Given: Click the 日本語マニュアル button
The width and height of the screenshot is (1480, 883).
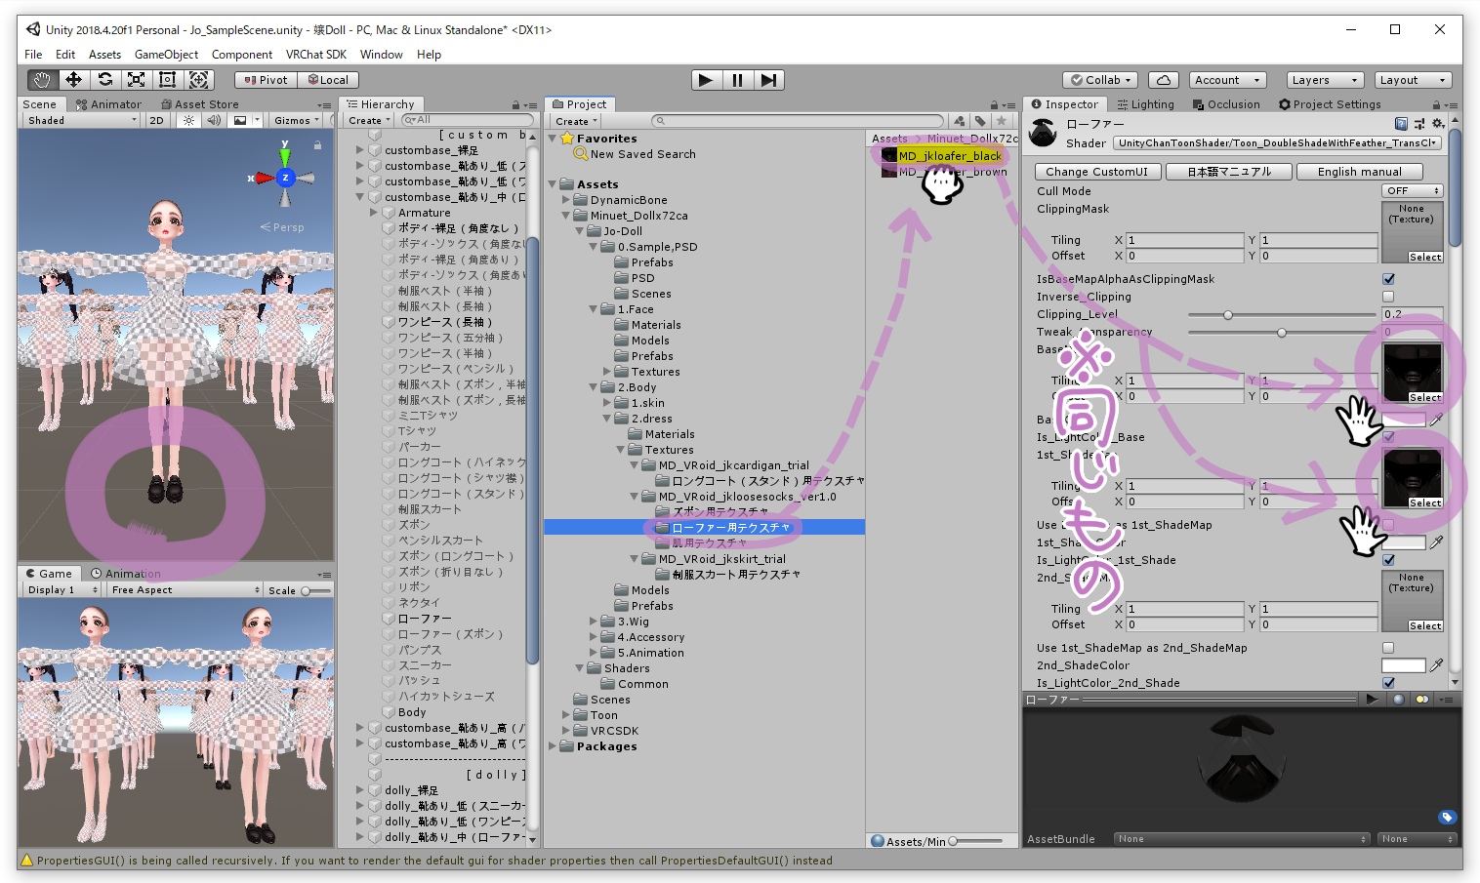Looking at the screenshot, I should [x=1229, y=172].
